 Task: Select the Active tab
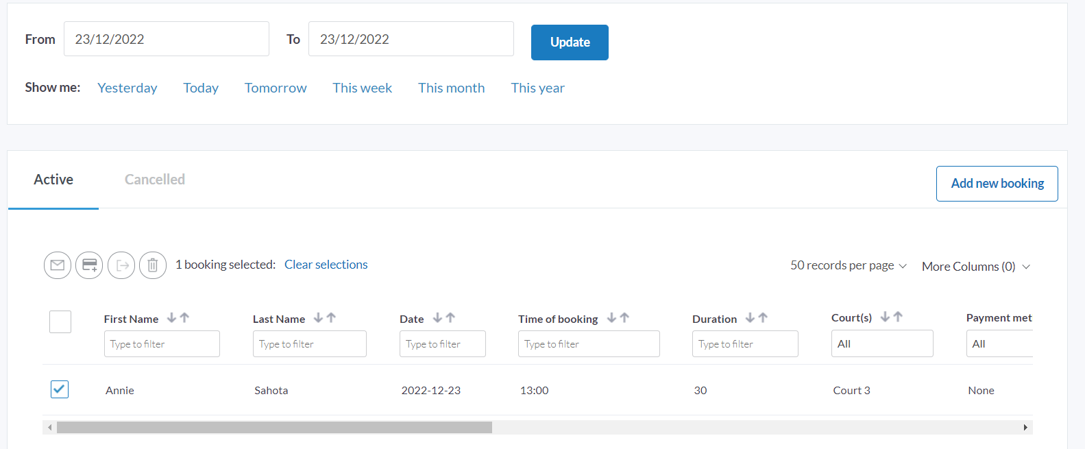[x=53, y=180]
